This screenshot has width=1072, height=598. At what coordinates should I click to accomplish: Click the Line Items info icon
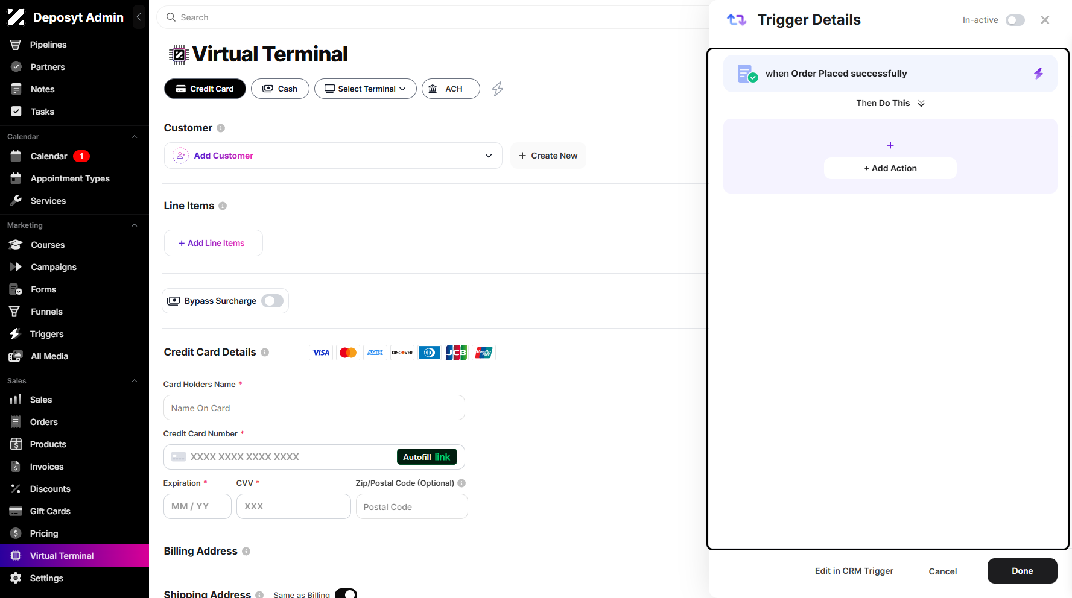(223, 206)
